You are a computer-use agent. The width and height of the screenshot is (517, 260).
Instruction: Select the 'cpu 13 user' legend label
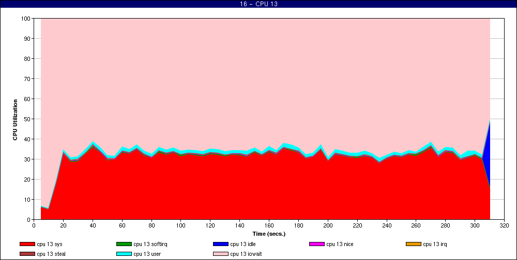coord(147,254)
